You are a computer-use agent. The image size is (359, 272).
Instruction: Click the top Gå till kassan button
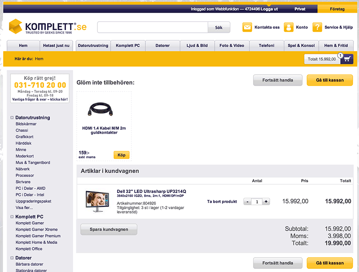(329, 80)
